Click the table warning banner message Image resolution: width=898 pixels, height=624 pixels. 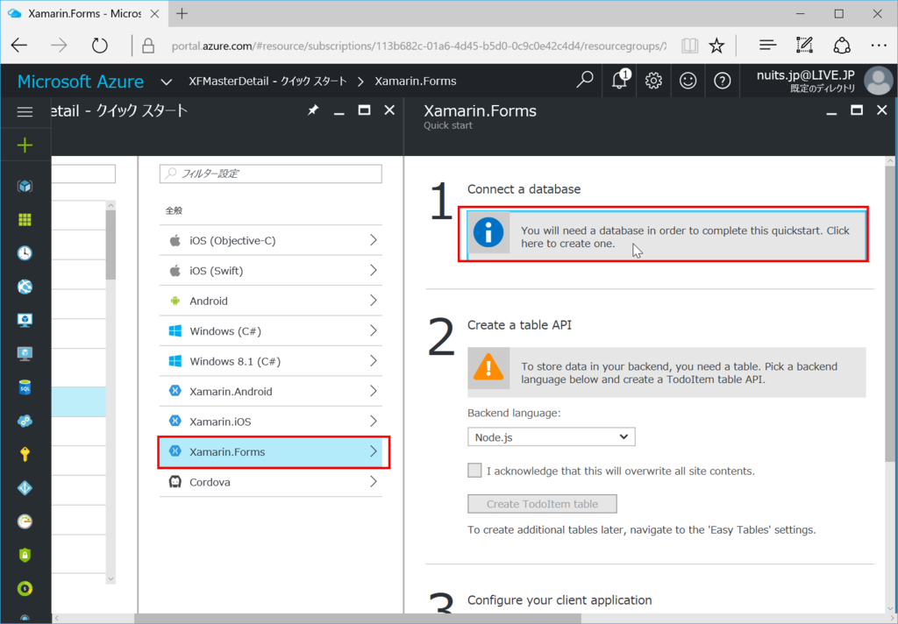(666, 372)
